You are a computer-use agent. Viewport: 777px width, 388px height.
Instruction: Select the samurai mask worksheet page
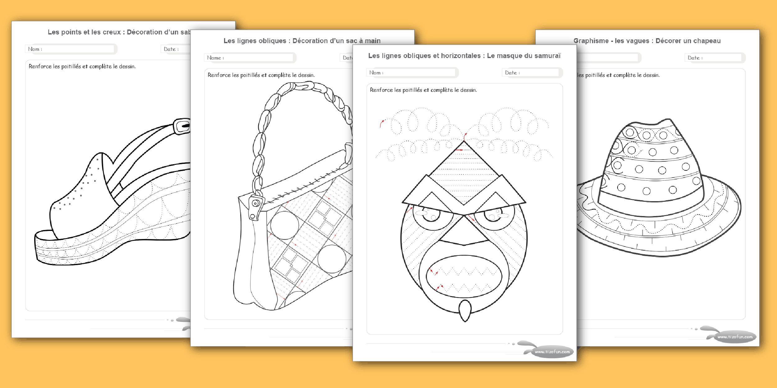tap(465, 203)
